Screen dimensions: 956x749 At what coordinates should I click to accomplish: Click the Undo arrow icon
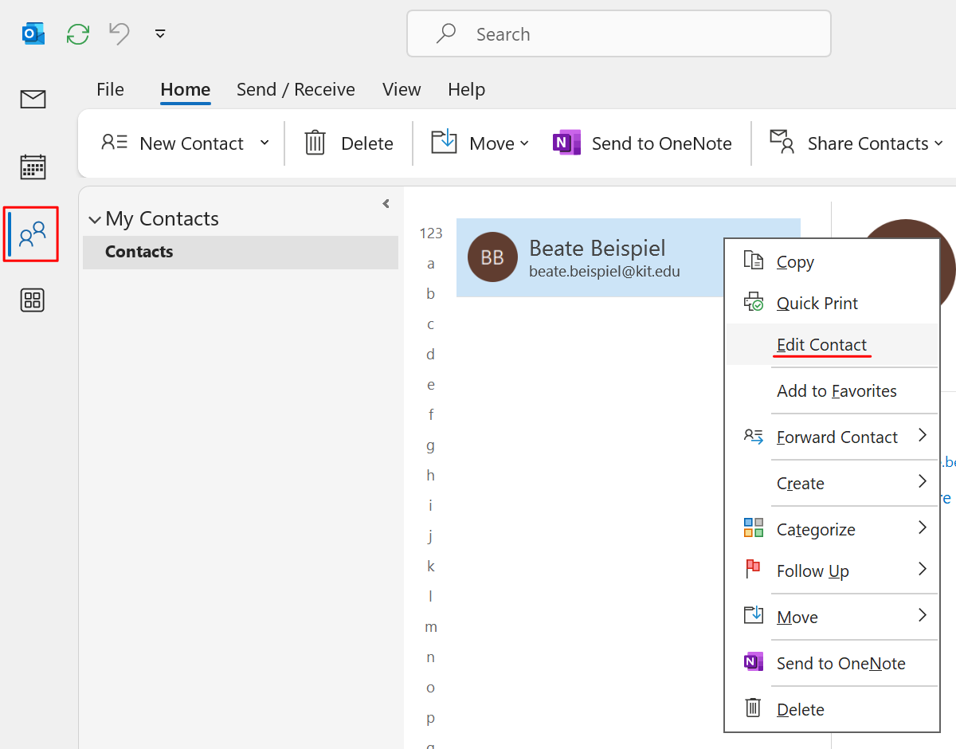(x=119, y=33)
